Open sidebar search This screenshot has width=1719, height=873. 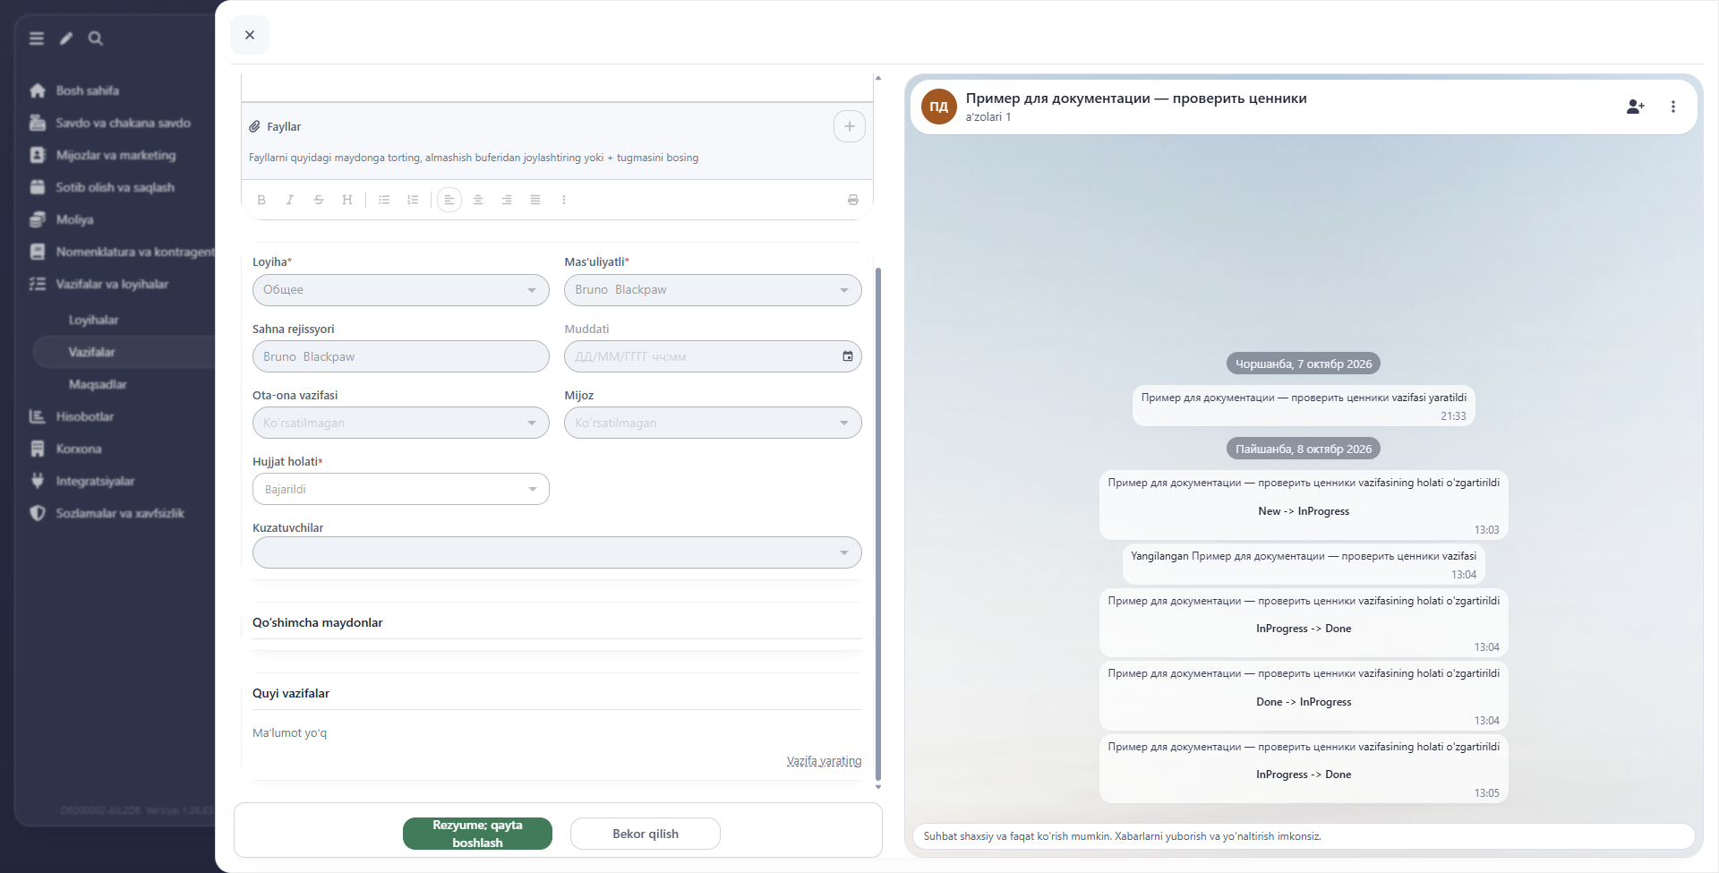pyautogui.click(x=96, y=39)
